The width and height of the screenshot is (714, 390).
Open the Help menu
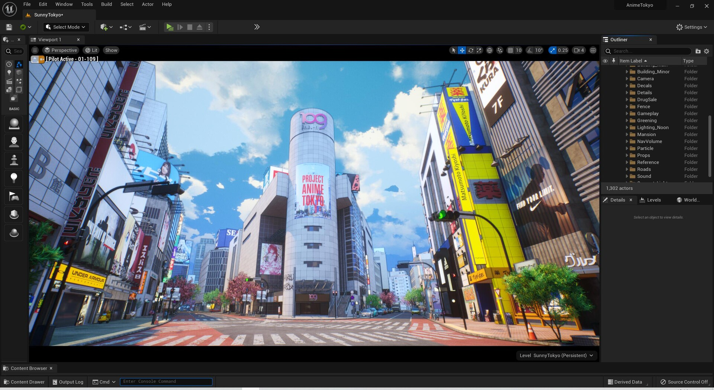coord(167,4)
